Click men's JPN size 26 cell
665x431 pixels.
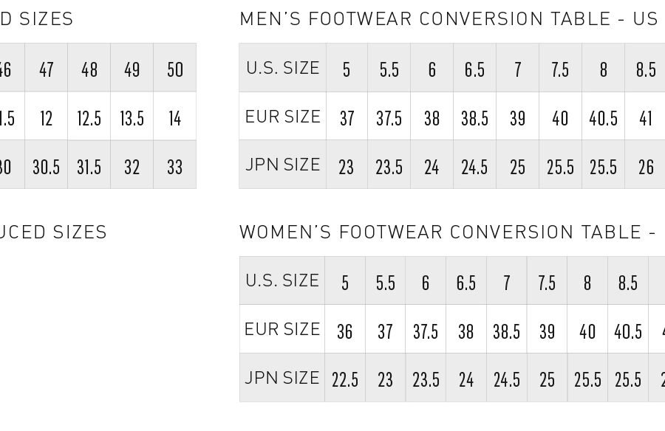(x=644, y=165)
